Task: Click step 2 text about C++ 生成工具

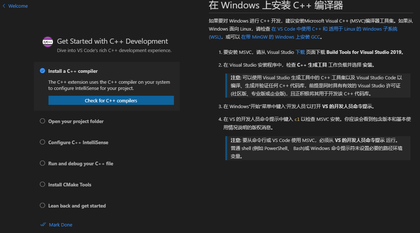Action: [299, 65]
